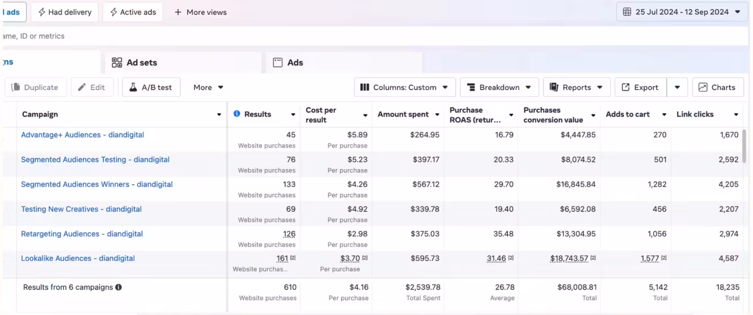
Task: Click Lookalike results value 161
Action: [x=282, y=258]
